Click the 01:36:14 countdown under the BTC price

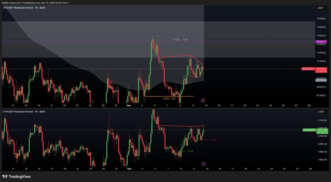tap(322, 71)
